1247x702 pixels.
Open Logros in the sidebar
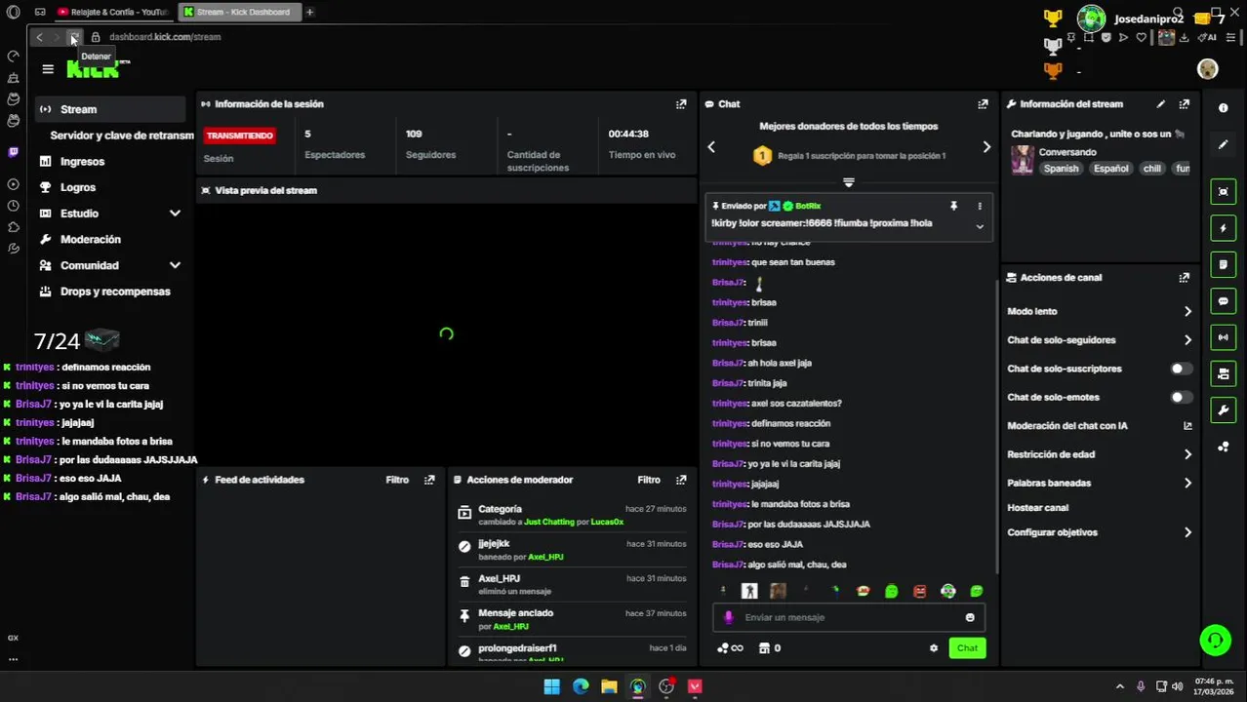click(x=78, y=187)
